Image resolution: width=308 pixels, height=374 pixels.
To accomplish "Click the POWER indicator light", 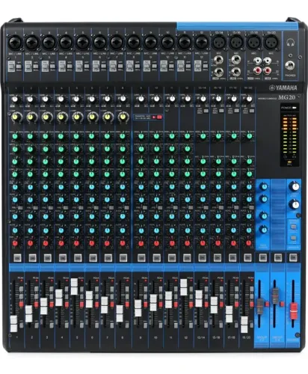I will point(295,108).
